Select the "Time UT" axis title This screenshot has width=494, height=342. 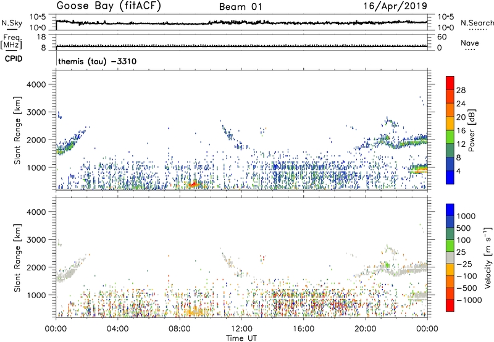241,338
